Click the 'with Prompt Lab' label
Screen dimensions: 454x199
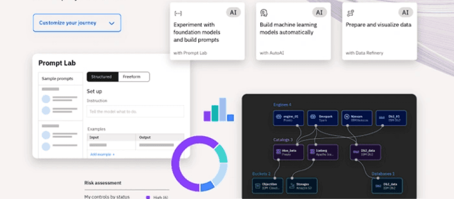point(190,53)
